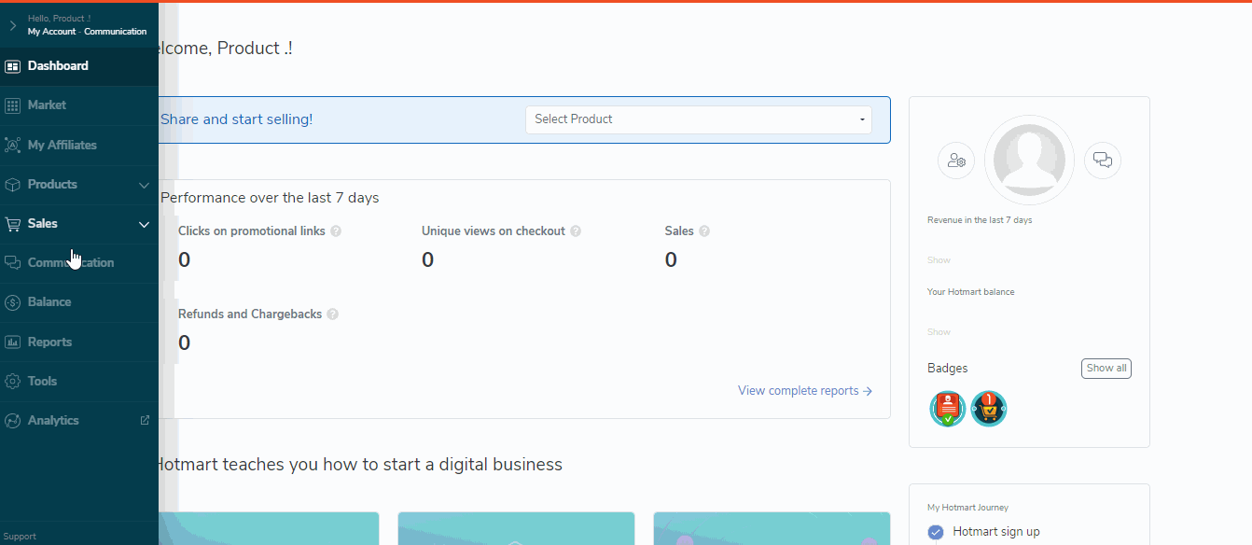Click My Account link in sidebar header
Image resolution: width=1252 pixels, height=545 pixels.
pyautogui.click(x=52, y=32)
